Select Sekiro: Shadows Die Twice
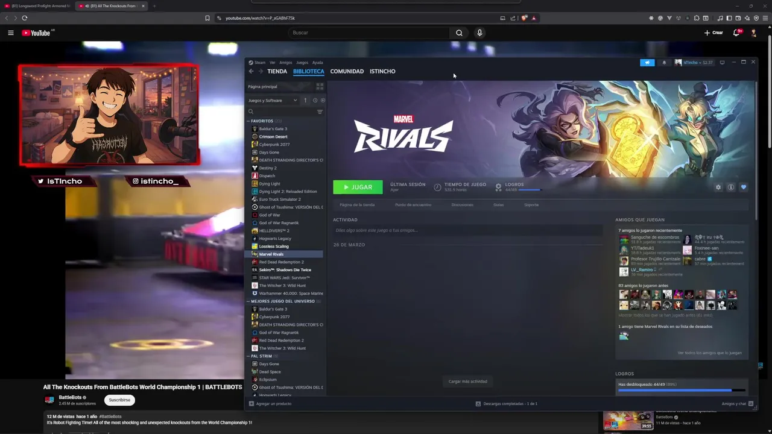The image size is (772, 434). [285, 269]
